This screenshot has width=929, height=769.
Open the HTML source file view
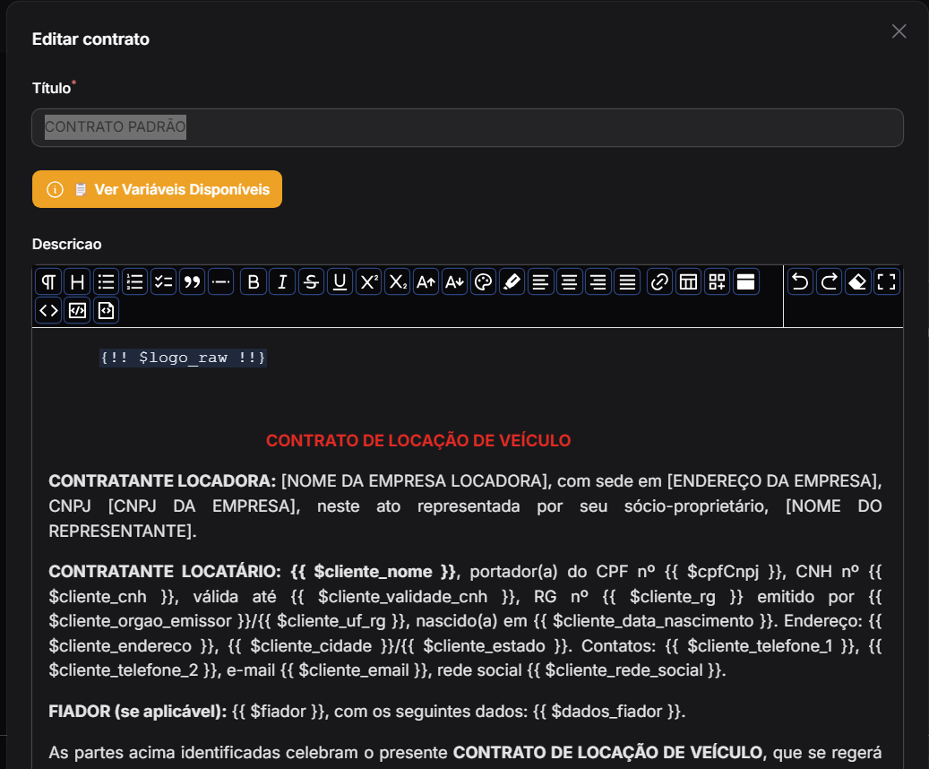(x=106, y=310)
